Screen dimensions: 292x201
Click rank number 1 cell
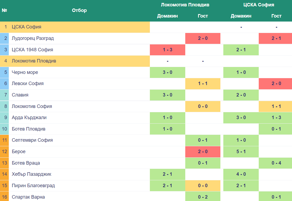4,27
